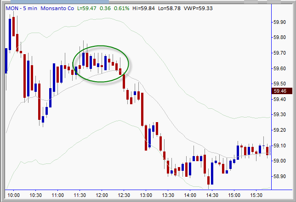The image size is (296, 202).
Task: Click the 10:00 time axis label
Action: pos(14,195)
